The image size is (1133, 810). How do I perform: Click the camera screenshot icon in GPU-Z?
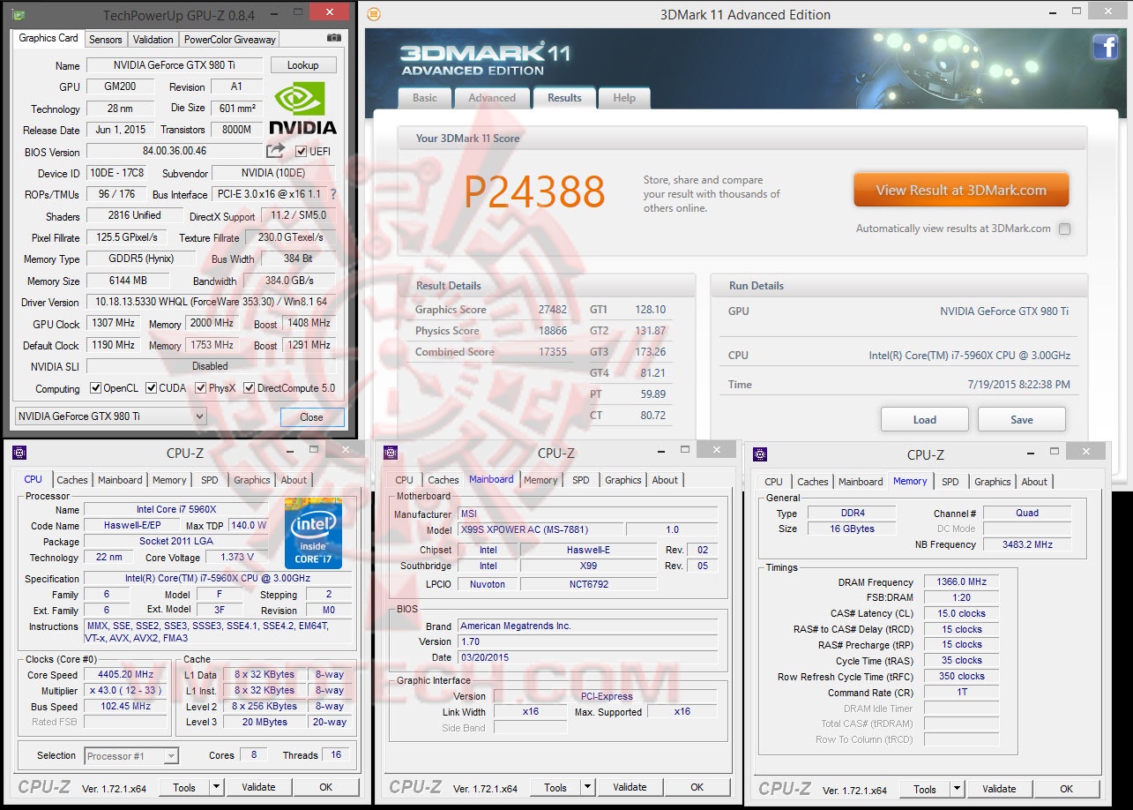coord(332,39)
